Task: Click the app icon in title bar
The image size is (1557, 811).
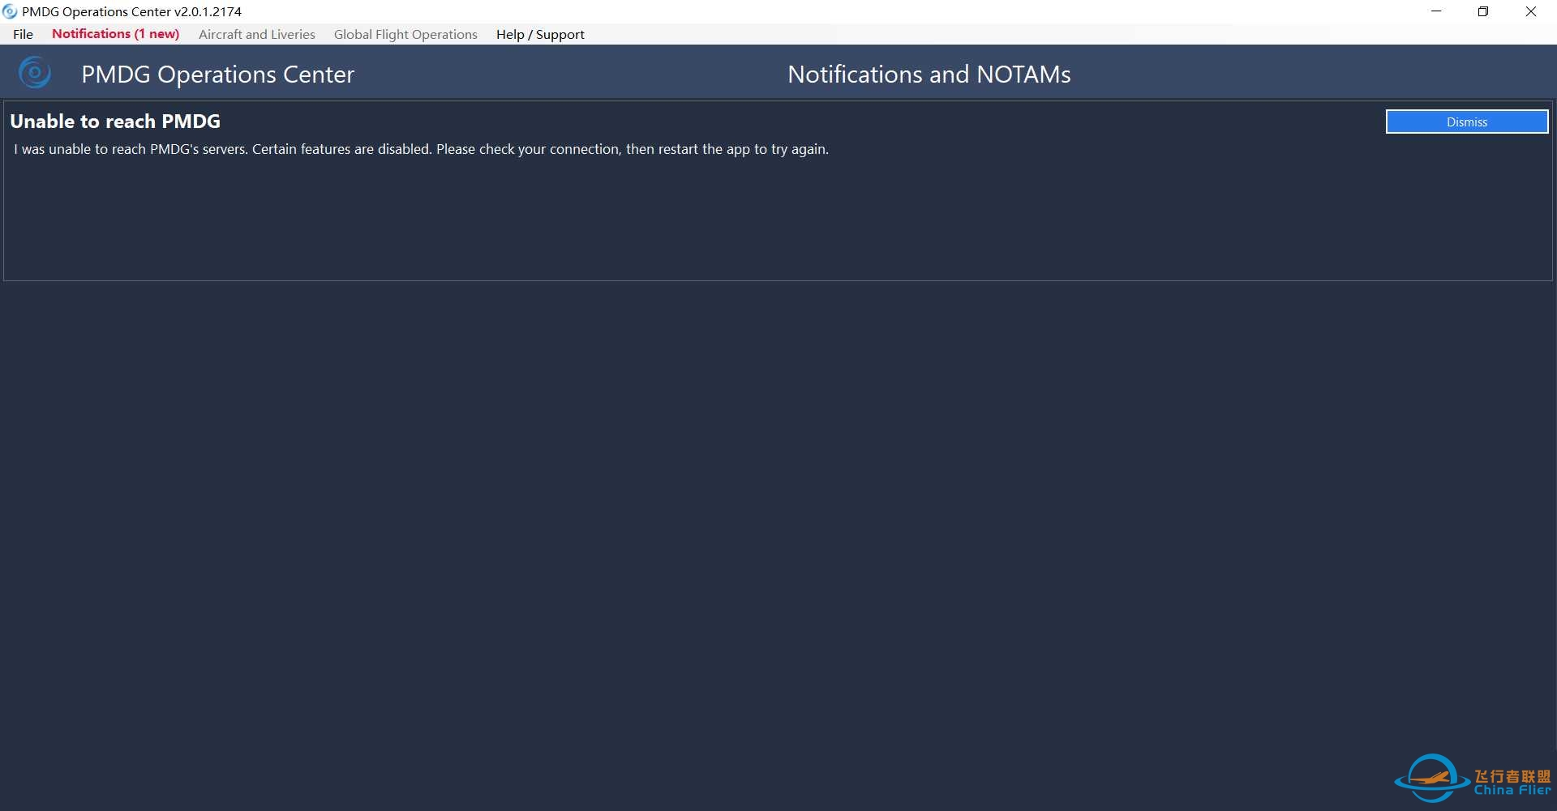Action: click(x=10, y=11)
